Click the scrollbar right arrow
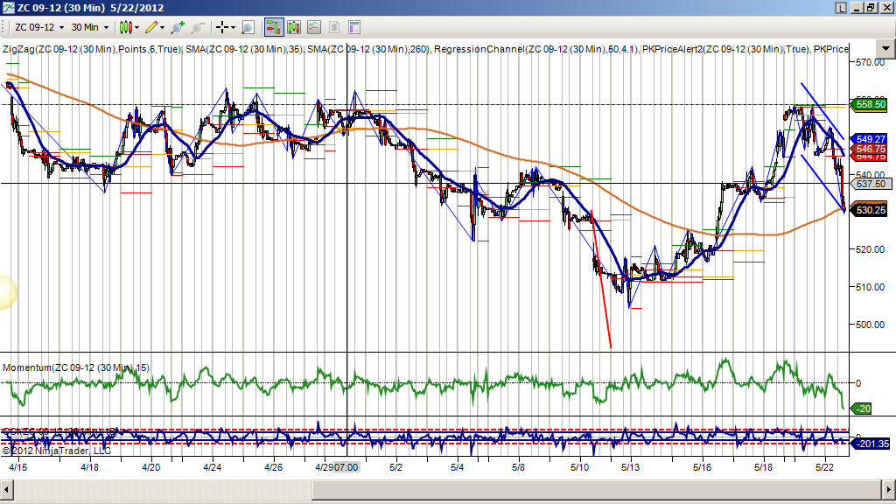This screenshot has width=896, height=504. click(x=889, y=490)
